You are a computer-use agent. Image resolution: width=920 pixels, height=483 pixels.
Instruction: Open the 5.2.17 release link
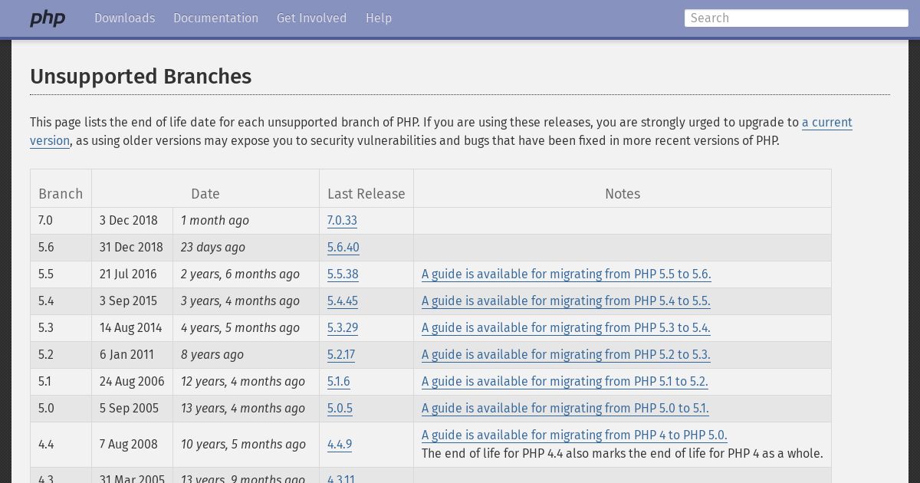click(341, 355)
